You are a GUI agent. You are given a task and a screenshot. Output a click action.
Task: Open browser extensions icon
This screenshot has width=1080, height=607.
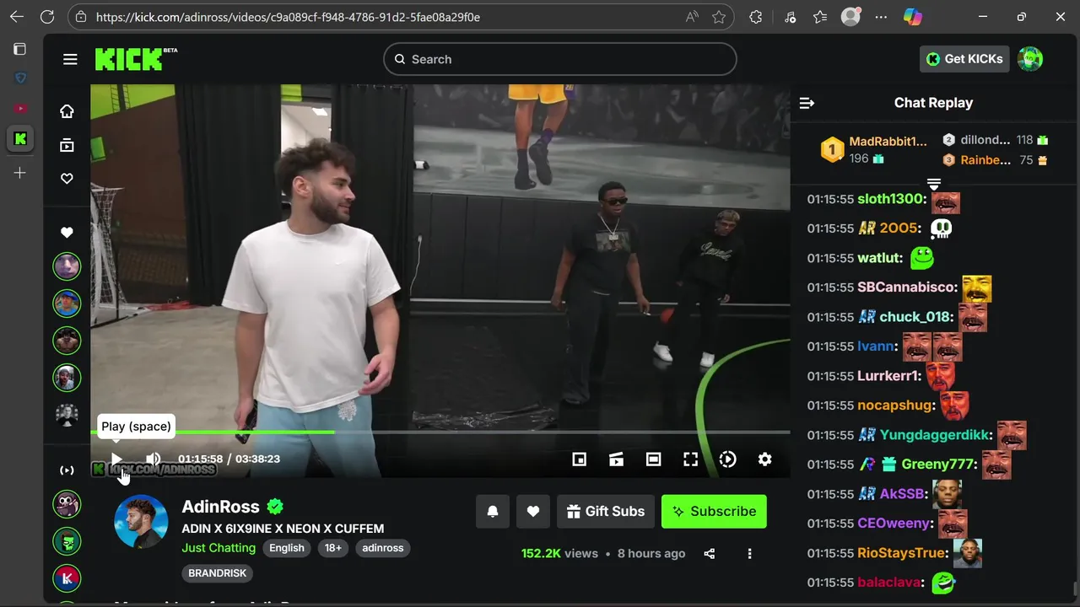click(x=756, y=17)
